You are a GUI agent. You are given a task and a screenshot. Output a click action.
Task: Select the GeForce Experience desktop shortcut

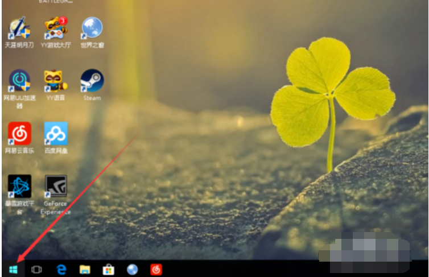pyautogui.click(x=56, y=187)
